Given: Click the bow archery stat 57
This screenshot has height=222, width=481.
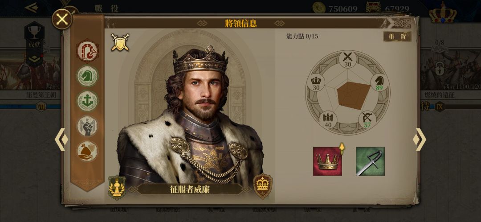Looking at the screenshot, I should [x=367, y=120].
